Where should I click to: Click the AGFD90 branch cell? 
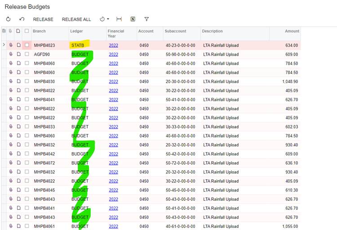coord(42,54)
